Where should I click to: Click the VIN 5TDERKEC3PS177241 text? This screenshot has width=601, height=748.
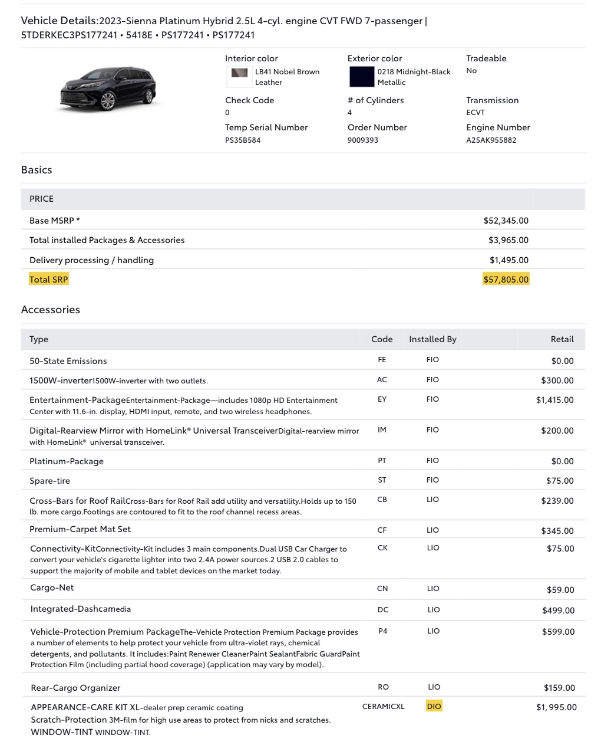coord(69,35)
